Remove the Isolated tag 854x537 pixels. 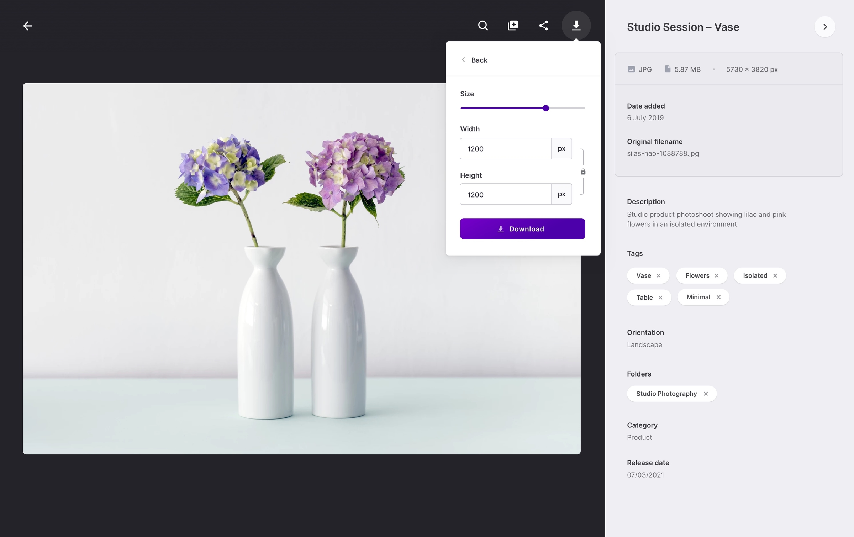(775, 275)
